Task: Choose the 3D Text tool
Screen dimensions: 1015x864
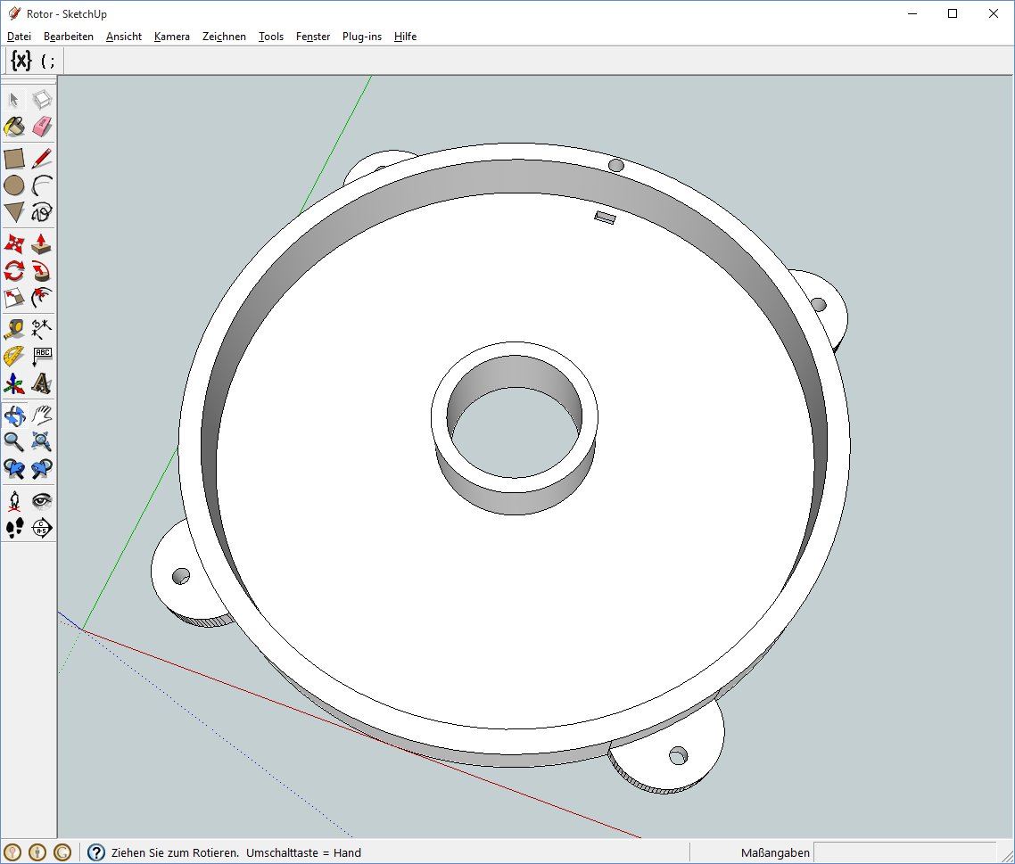Action: pyautogui.click(x=42, y=383)
